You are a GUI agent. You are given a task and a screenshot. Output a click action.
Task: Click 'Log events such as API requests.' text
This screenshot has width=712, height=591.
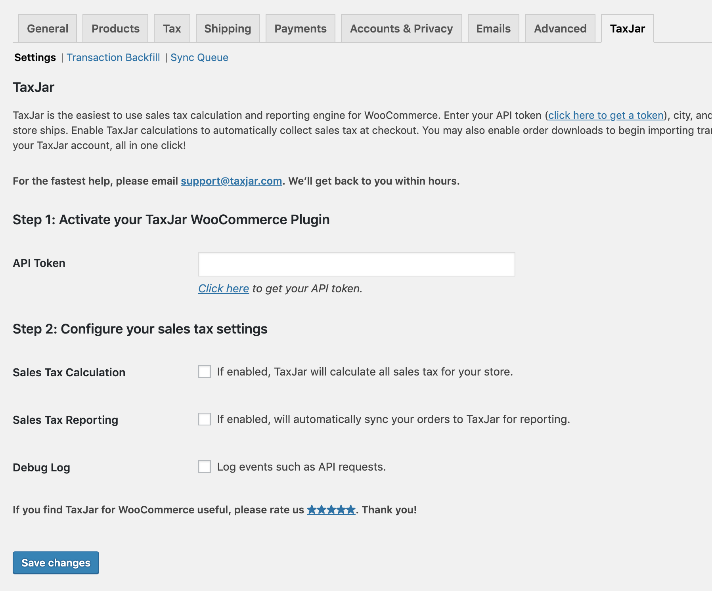point(301,467)
